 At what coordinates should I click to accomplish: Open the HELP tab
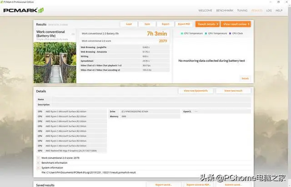[x=279, y=10]
